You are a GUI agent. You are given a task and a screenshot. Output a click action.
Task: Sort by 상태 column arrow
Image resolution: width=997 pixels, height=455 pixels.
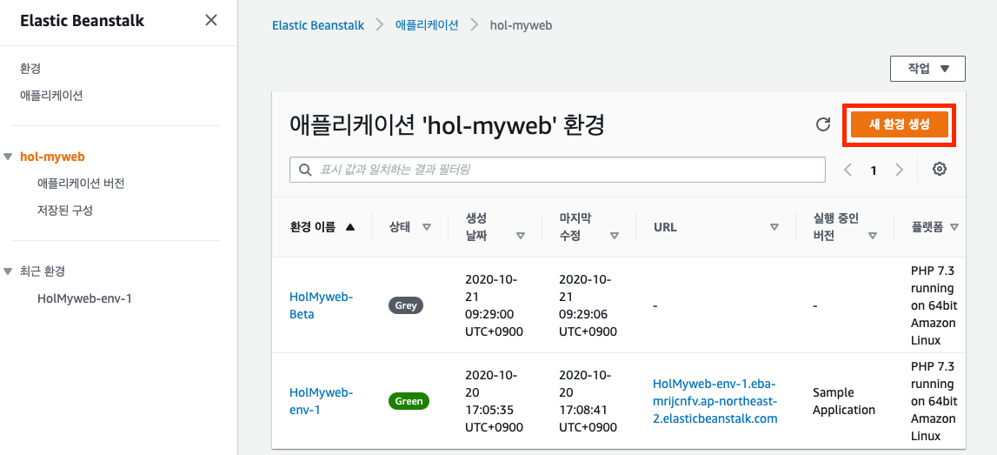(427, 227)
